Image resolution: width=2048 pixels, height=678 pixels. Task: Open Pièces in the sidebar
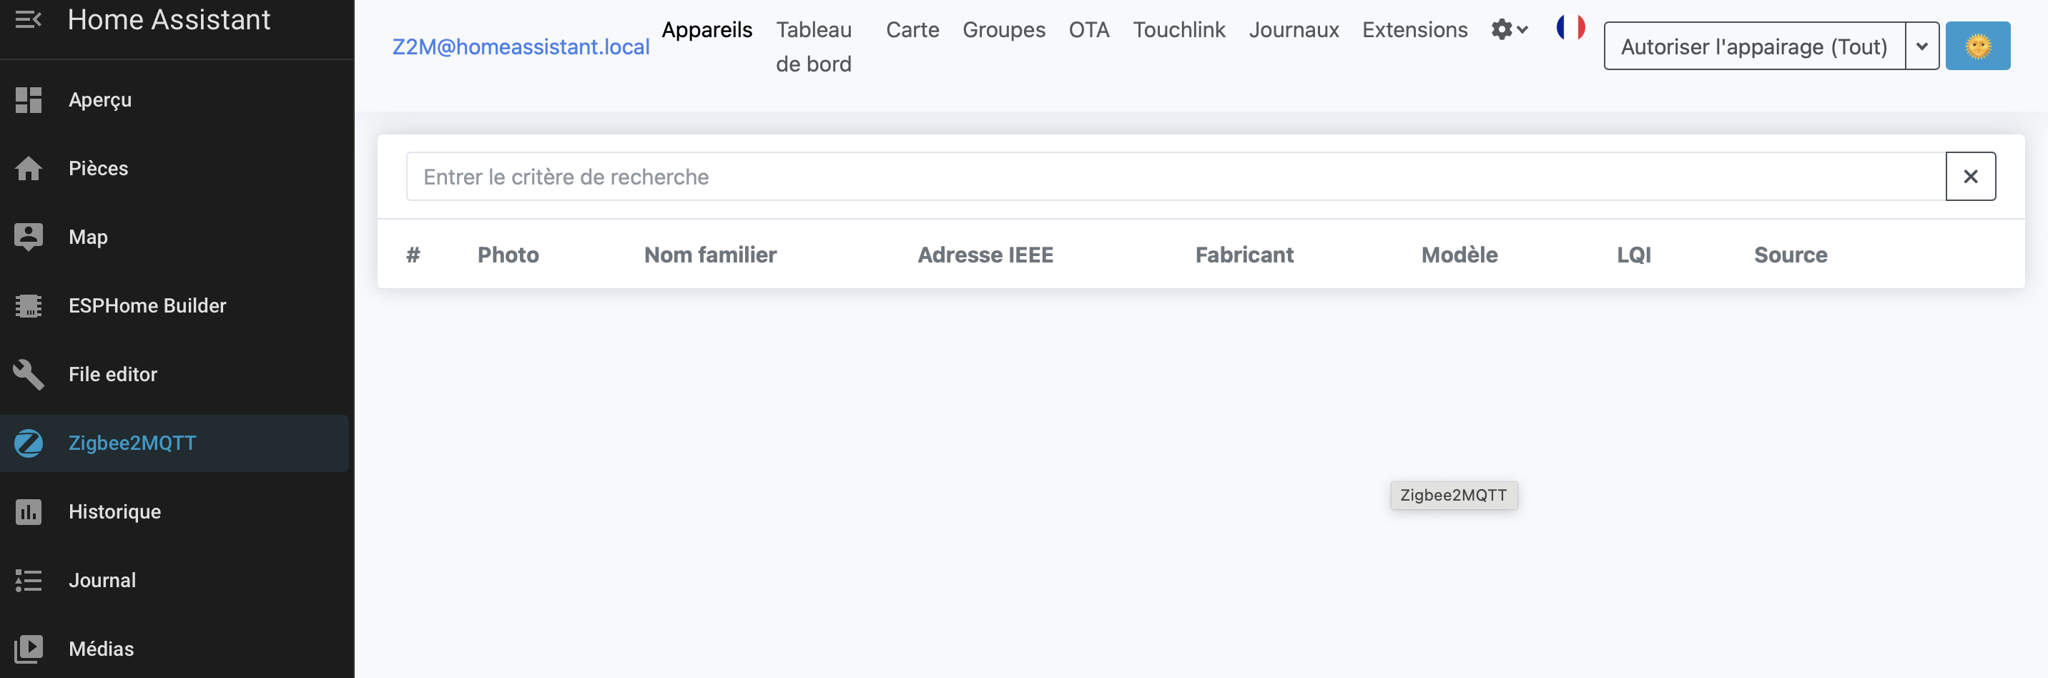point(174,169)
